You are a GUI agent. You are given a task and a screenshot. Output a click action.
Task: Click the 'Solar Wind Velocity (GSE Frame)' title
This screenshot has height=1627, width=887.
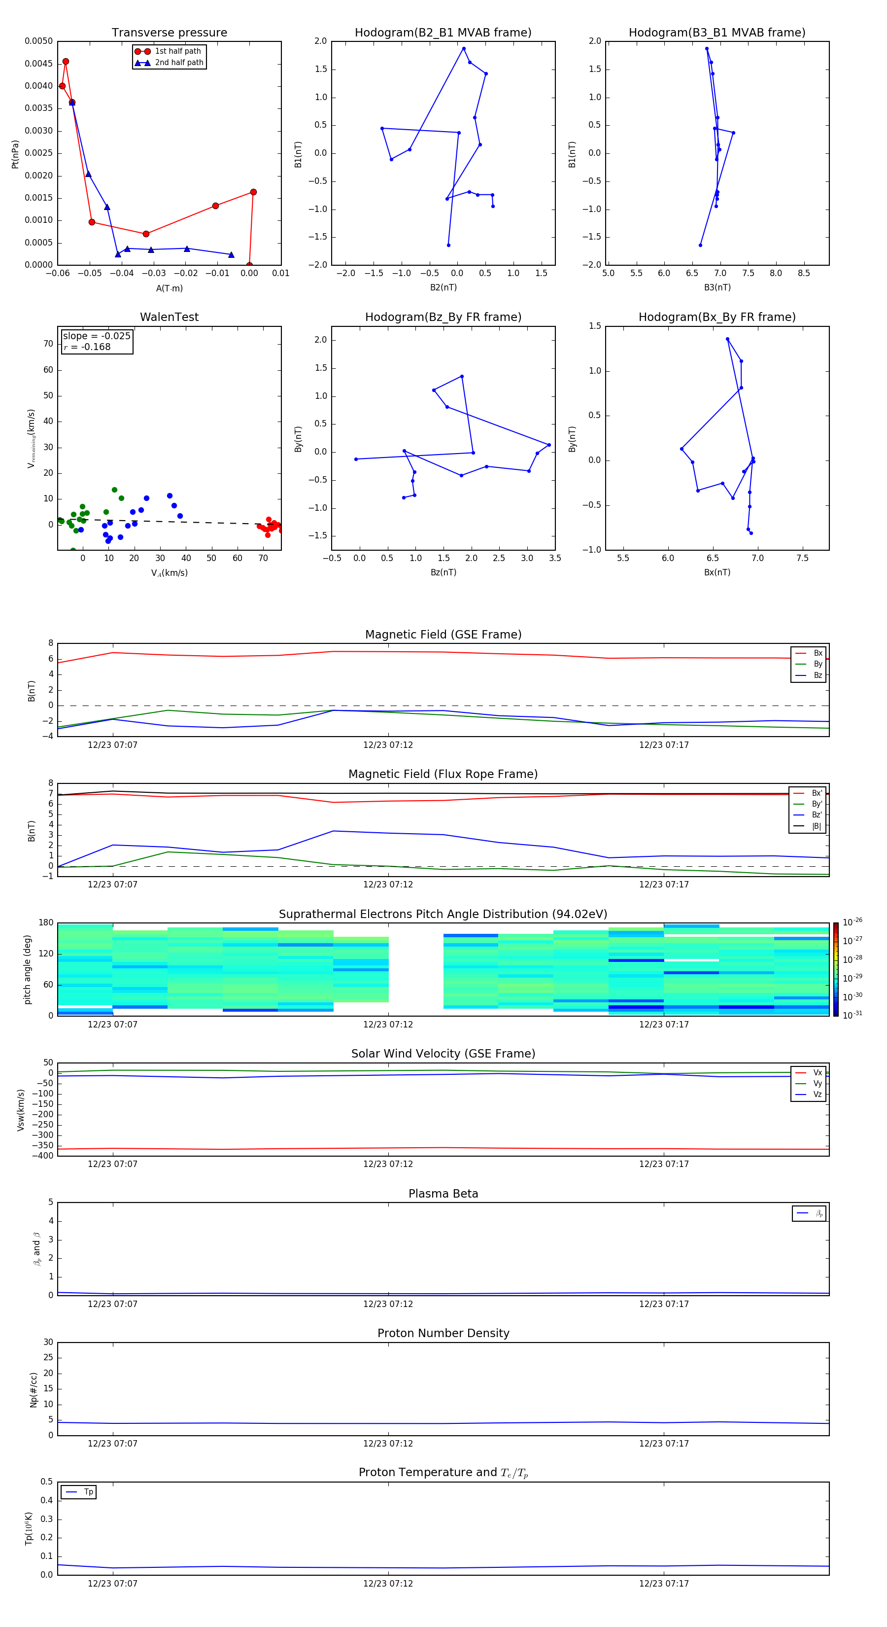[x=443, y=1054]
